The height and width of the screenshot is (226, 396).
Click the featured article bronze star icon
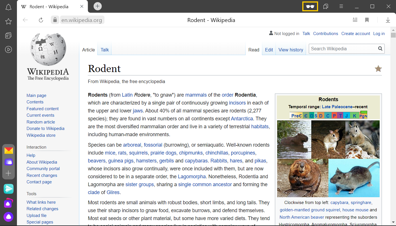(x=378, y=69)
